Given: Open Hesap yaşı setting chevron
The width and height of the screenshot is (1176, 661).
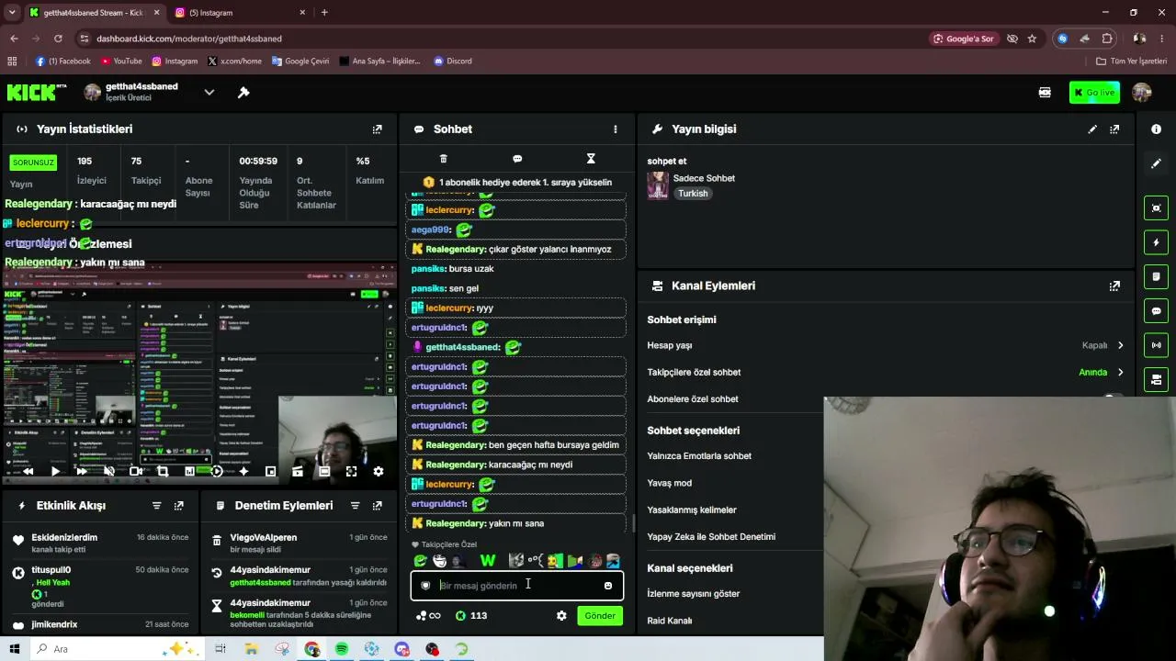Looking at the screenshot, I should click(x=1120, y=345).
